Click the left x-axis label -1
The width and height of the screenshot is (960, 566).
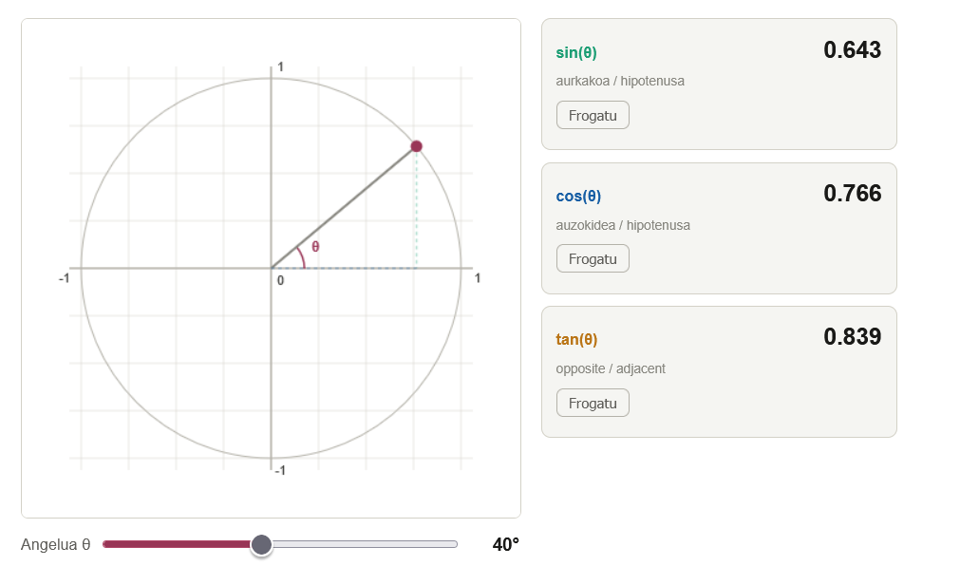(64, 278)
